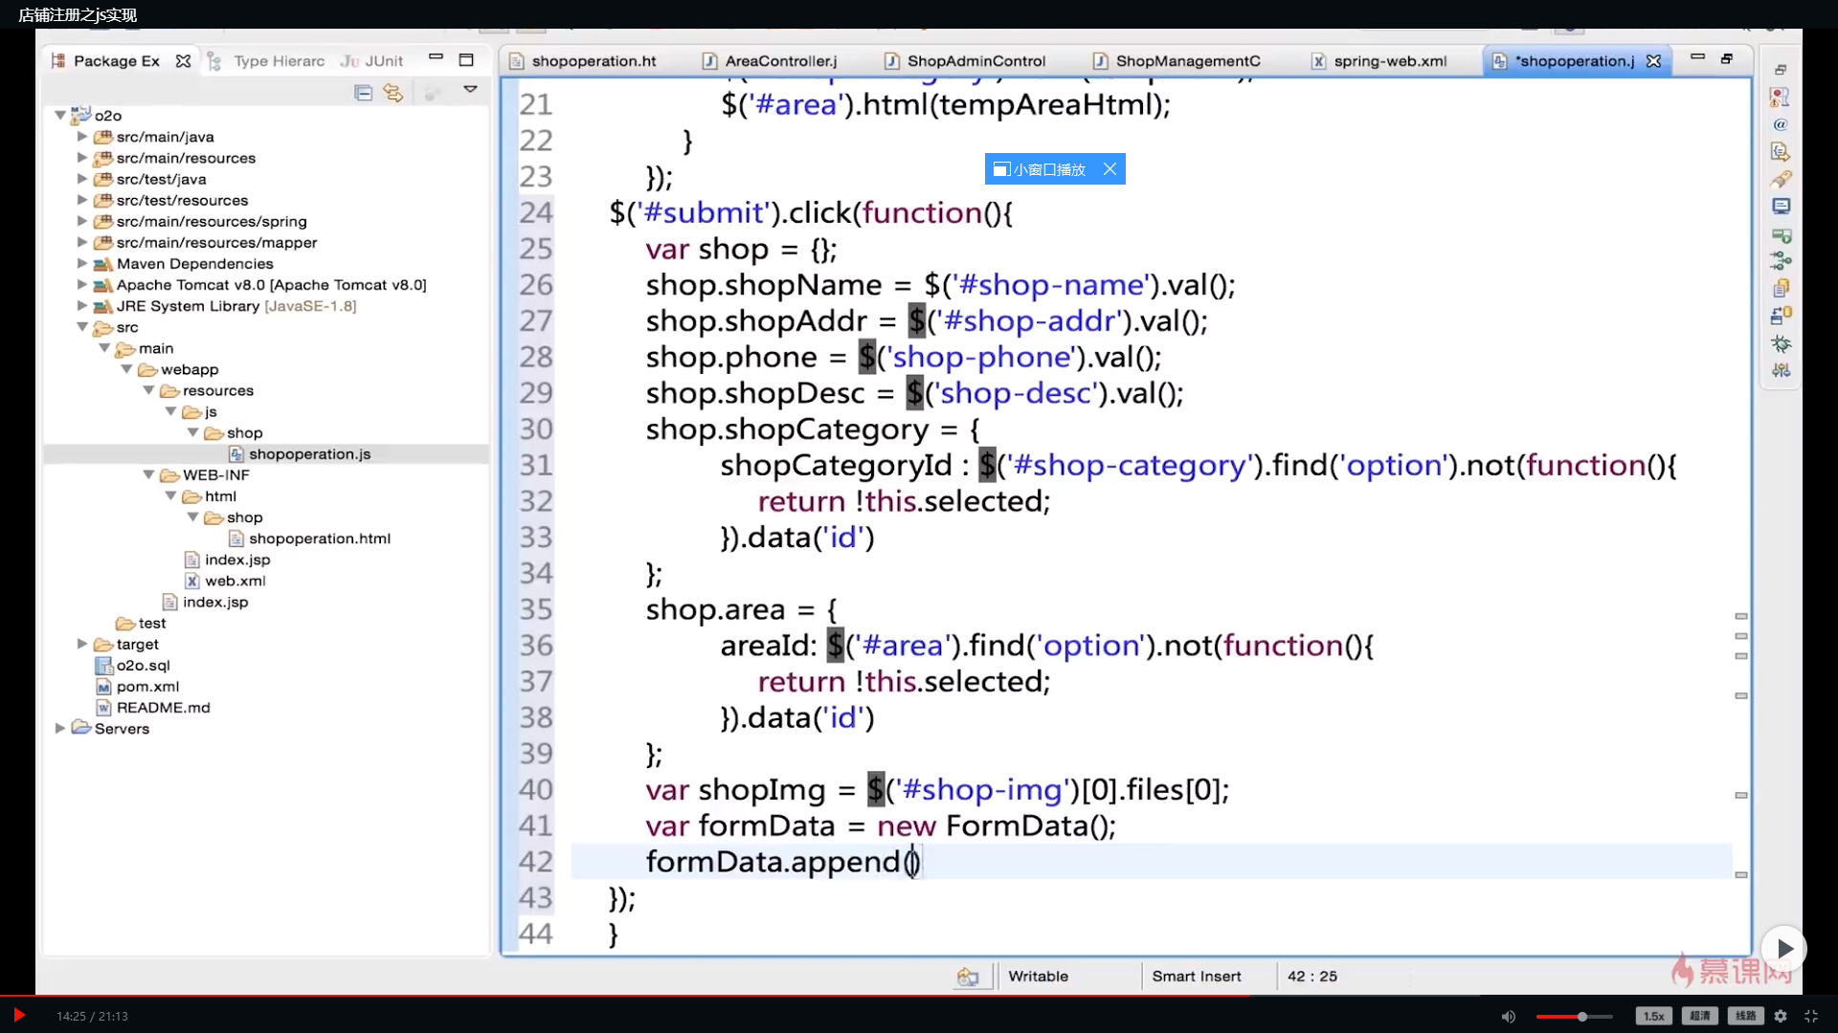Click the 超清 quality button
1838x1033 pixels.
pyautogui.click(x=1700, y=1016)
